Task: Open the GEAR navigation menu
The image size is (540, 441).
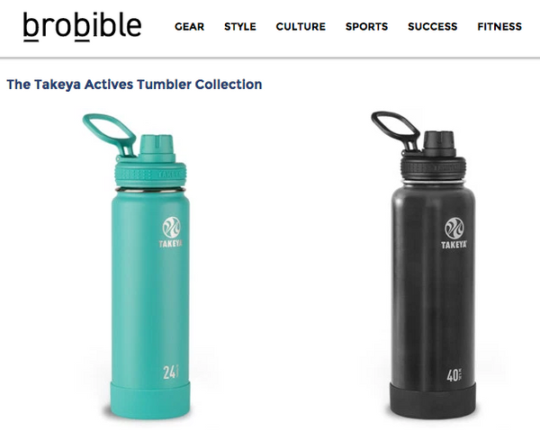Action: [x=189, y=26]
